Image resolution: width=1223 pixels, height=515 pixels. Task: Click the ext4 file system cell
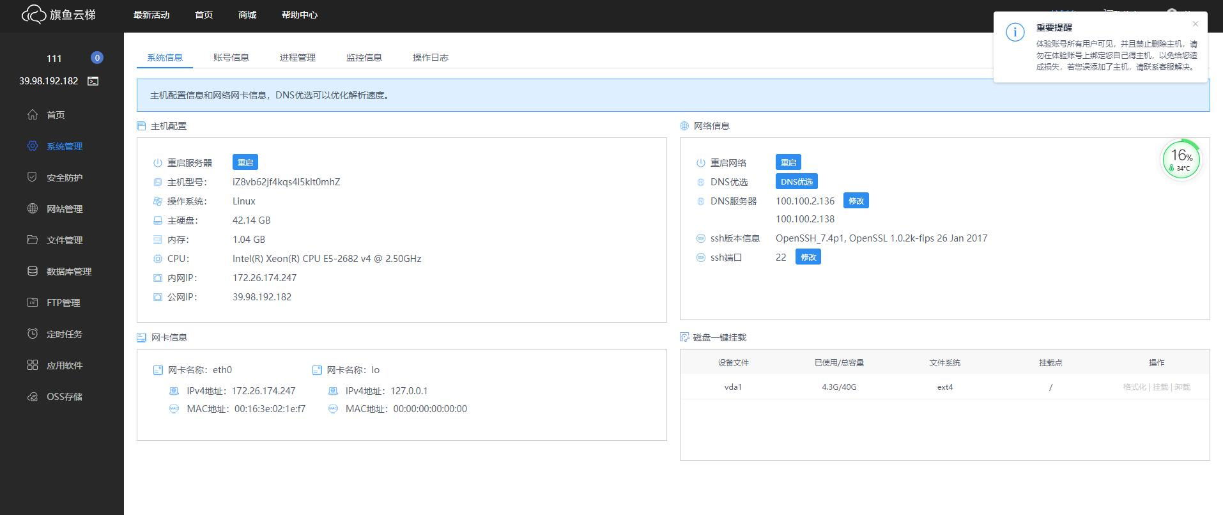(x=945, y=387)
